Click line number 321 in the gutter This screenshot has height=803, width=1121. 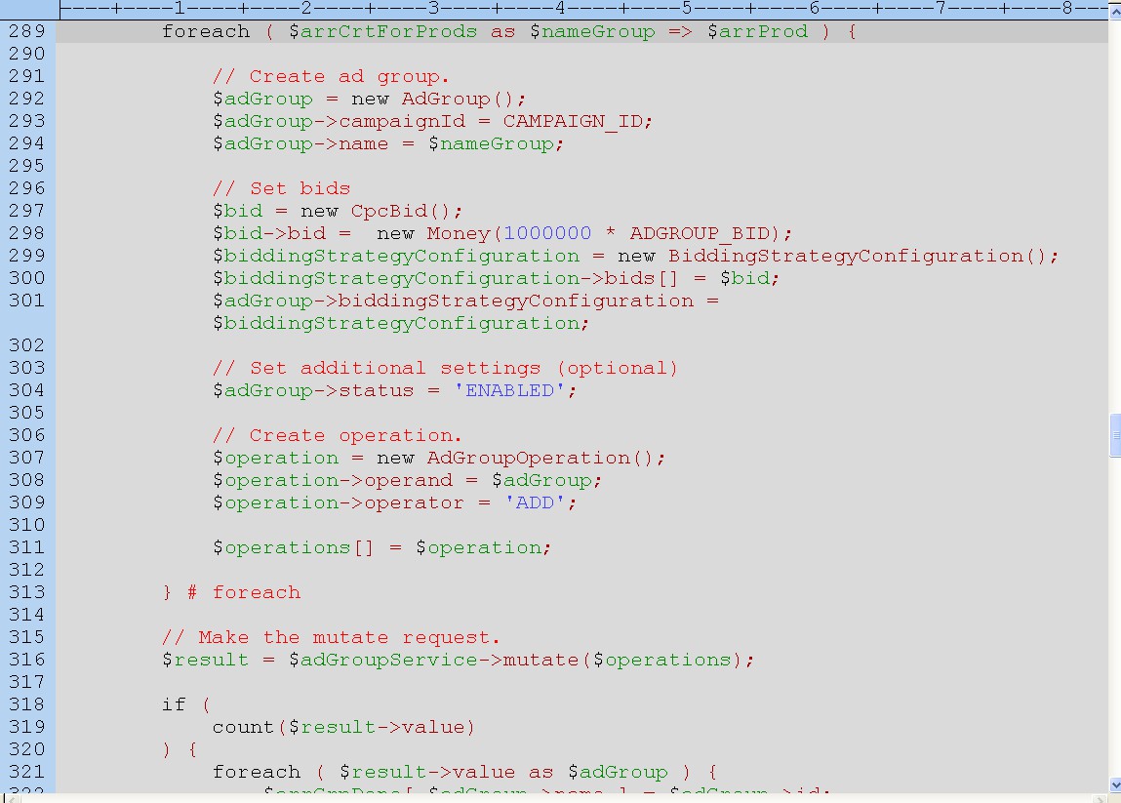coord(27,772)
